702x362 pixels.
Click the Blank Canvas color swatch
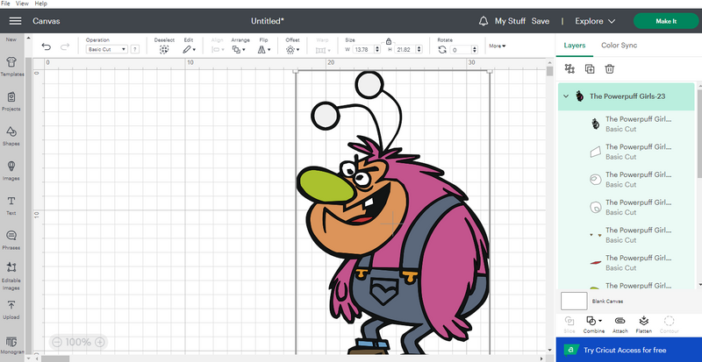click(x=573, y=301)
